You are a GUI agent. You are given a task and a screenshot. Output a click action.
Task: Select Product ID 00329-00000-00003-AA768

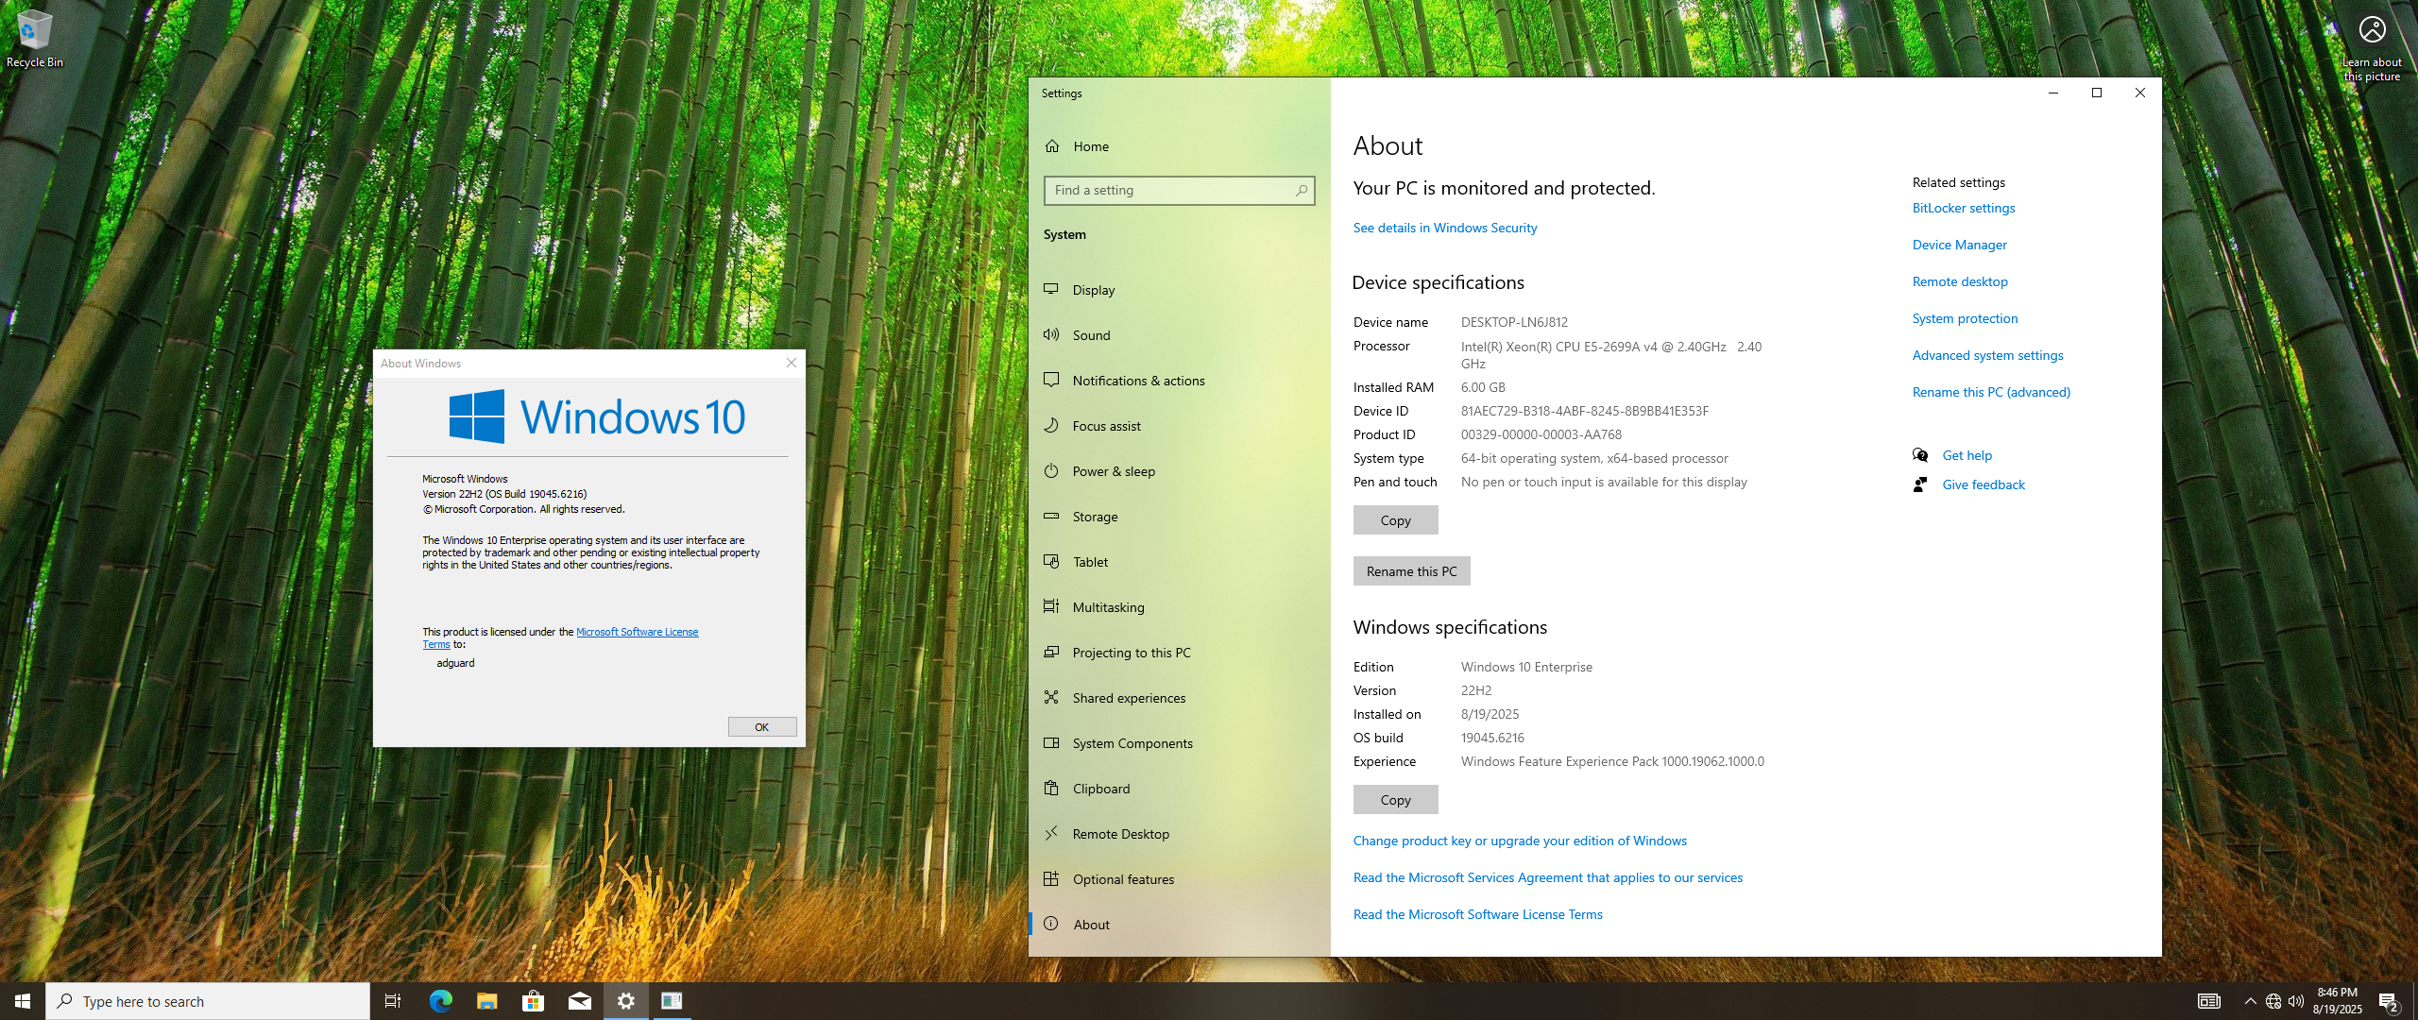pyautogui.click(x=1541, y=434)
